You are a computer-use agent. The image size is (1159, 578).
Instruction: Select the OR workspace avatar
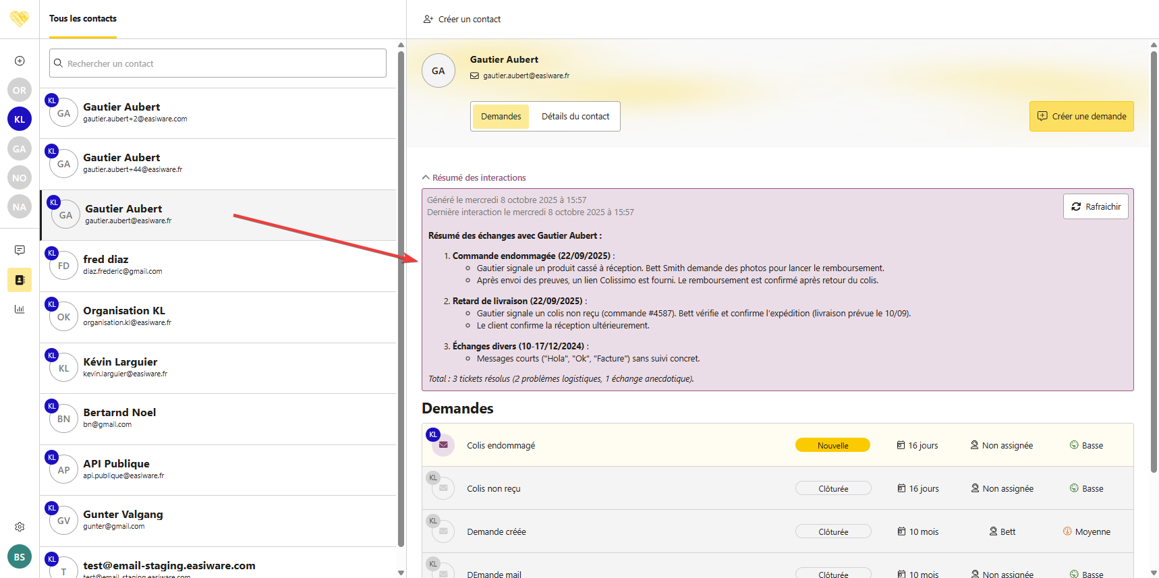coord(20,90)
